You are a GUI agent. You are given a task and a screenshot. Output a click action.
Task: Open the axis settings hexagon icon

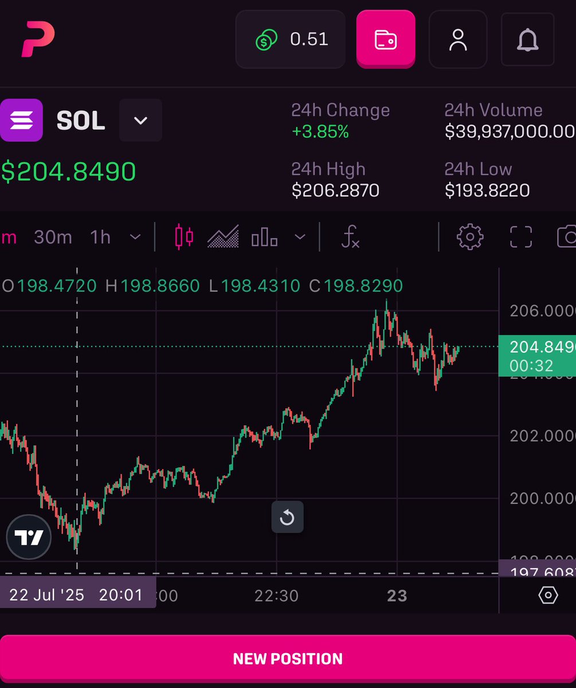pos(548,595)
